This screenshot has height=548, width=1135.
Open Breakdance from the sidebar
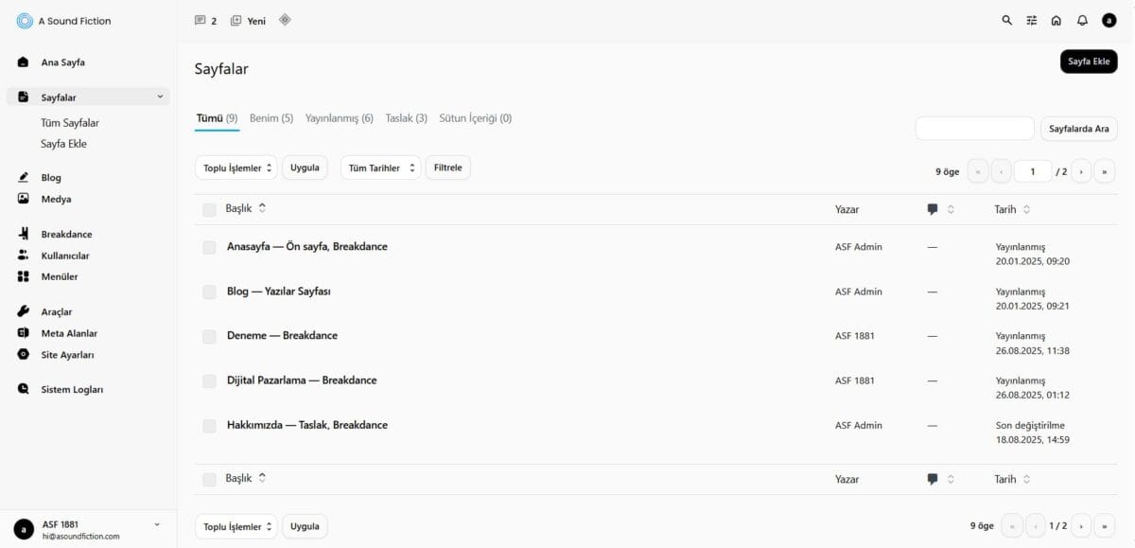(x=66, y=234)
